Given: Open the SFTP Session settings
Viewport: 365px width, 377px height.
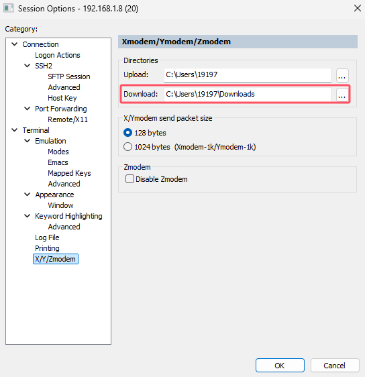Looking at the screenshot, I should (69, 76).
